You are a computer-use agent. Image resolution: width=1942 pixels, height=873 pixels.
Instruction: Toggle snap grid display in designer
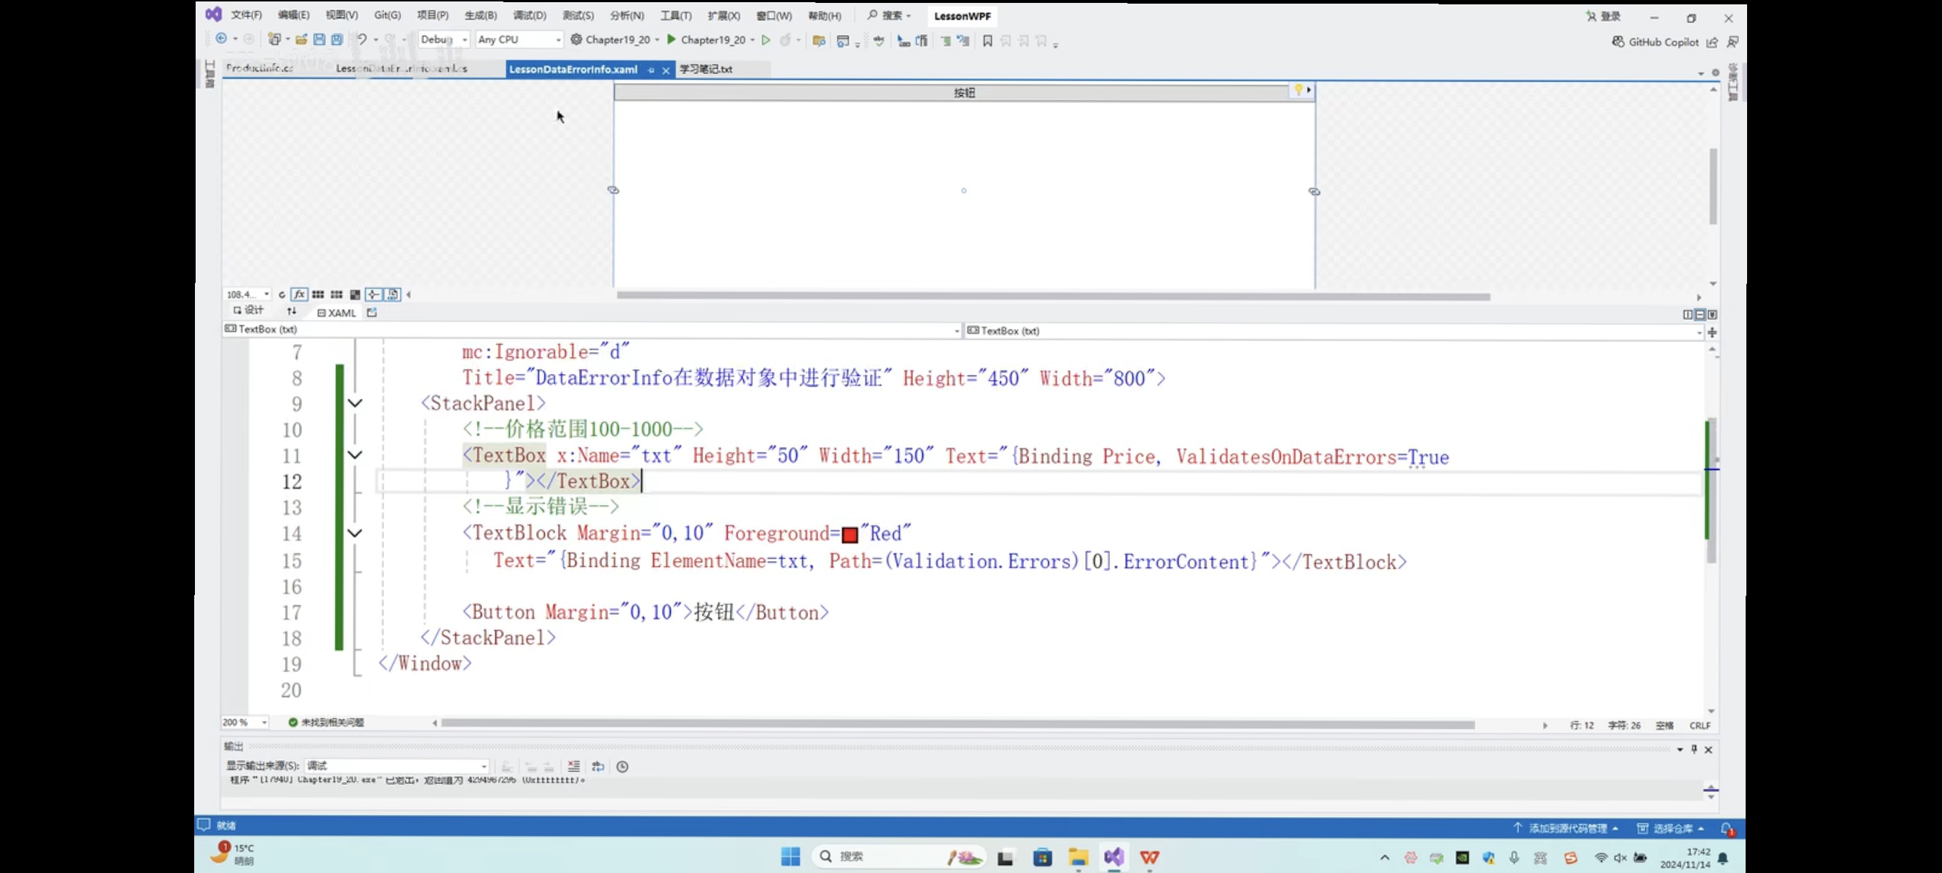pos(318,295)
